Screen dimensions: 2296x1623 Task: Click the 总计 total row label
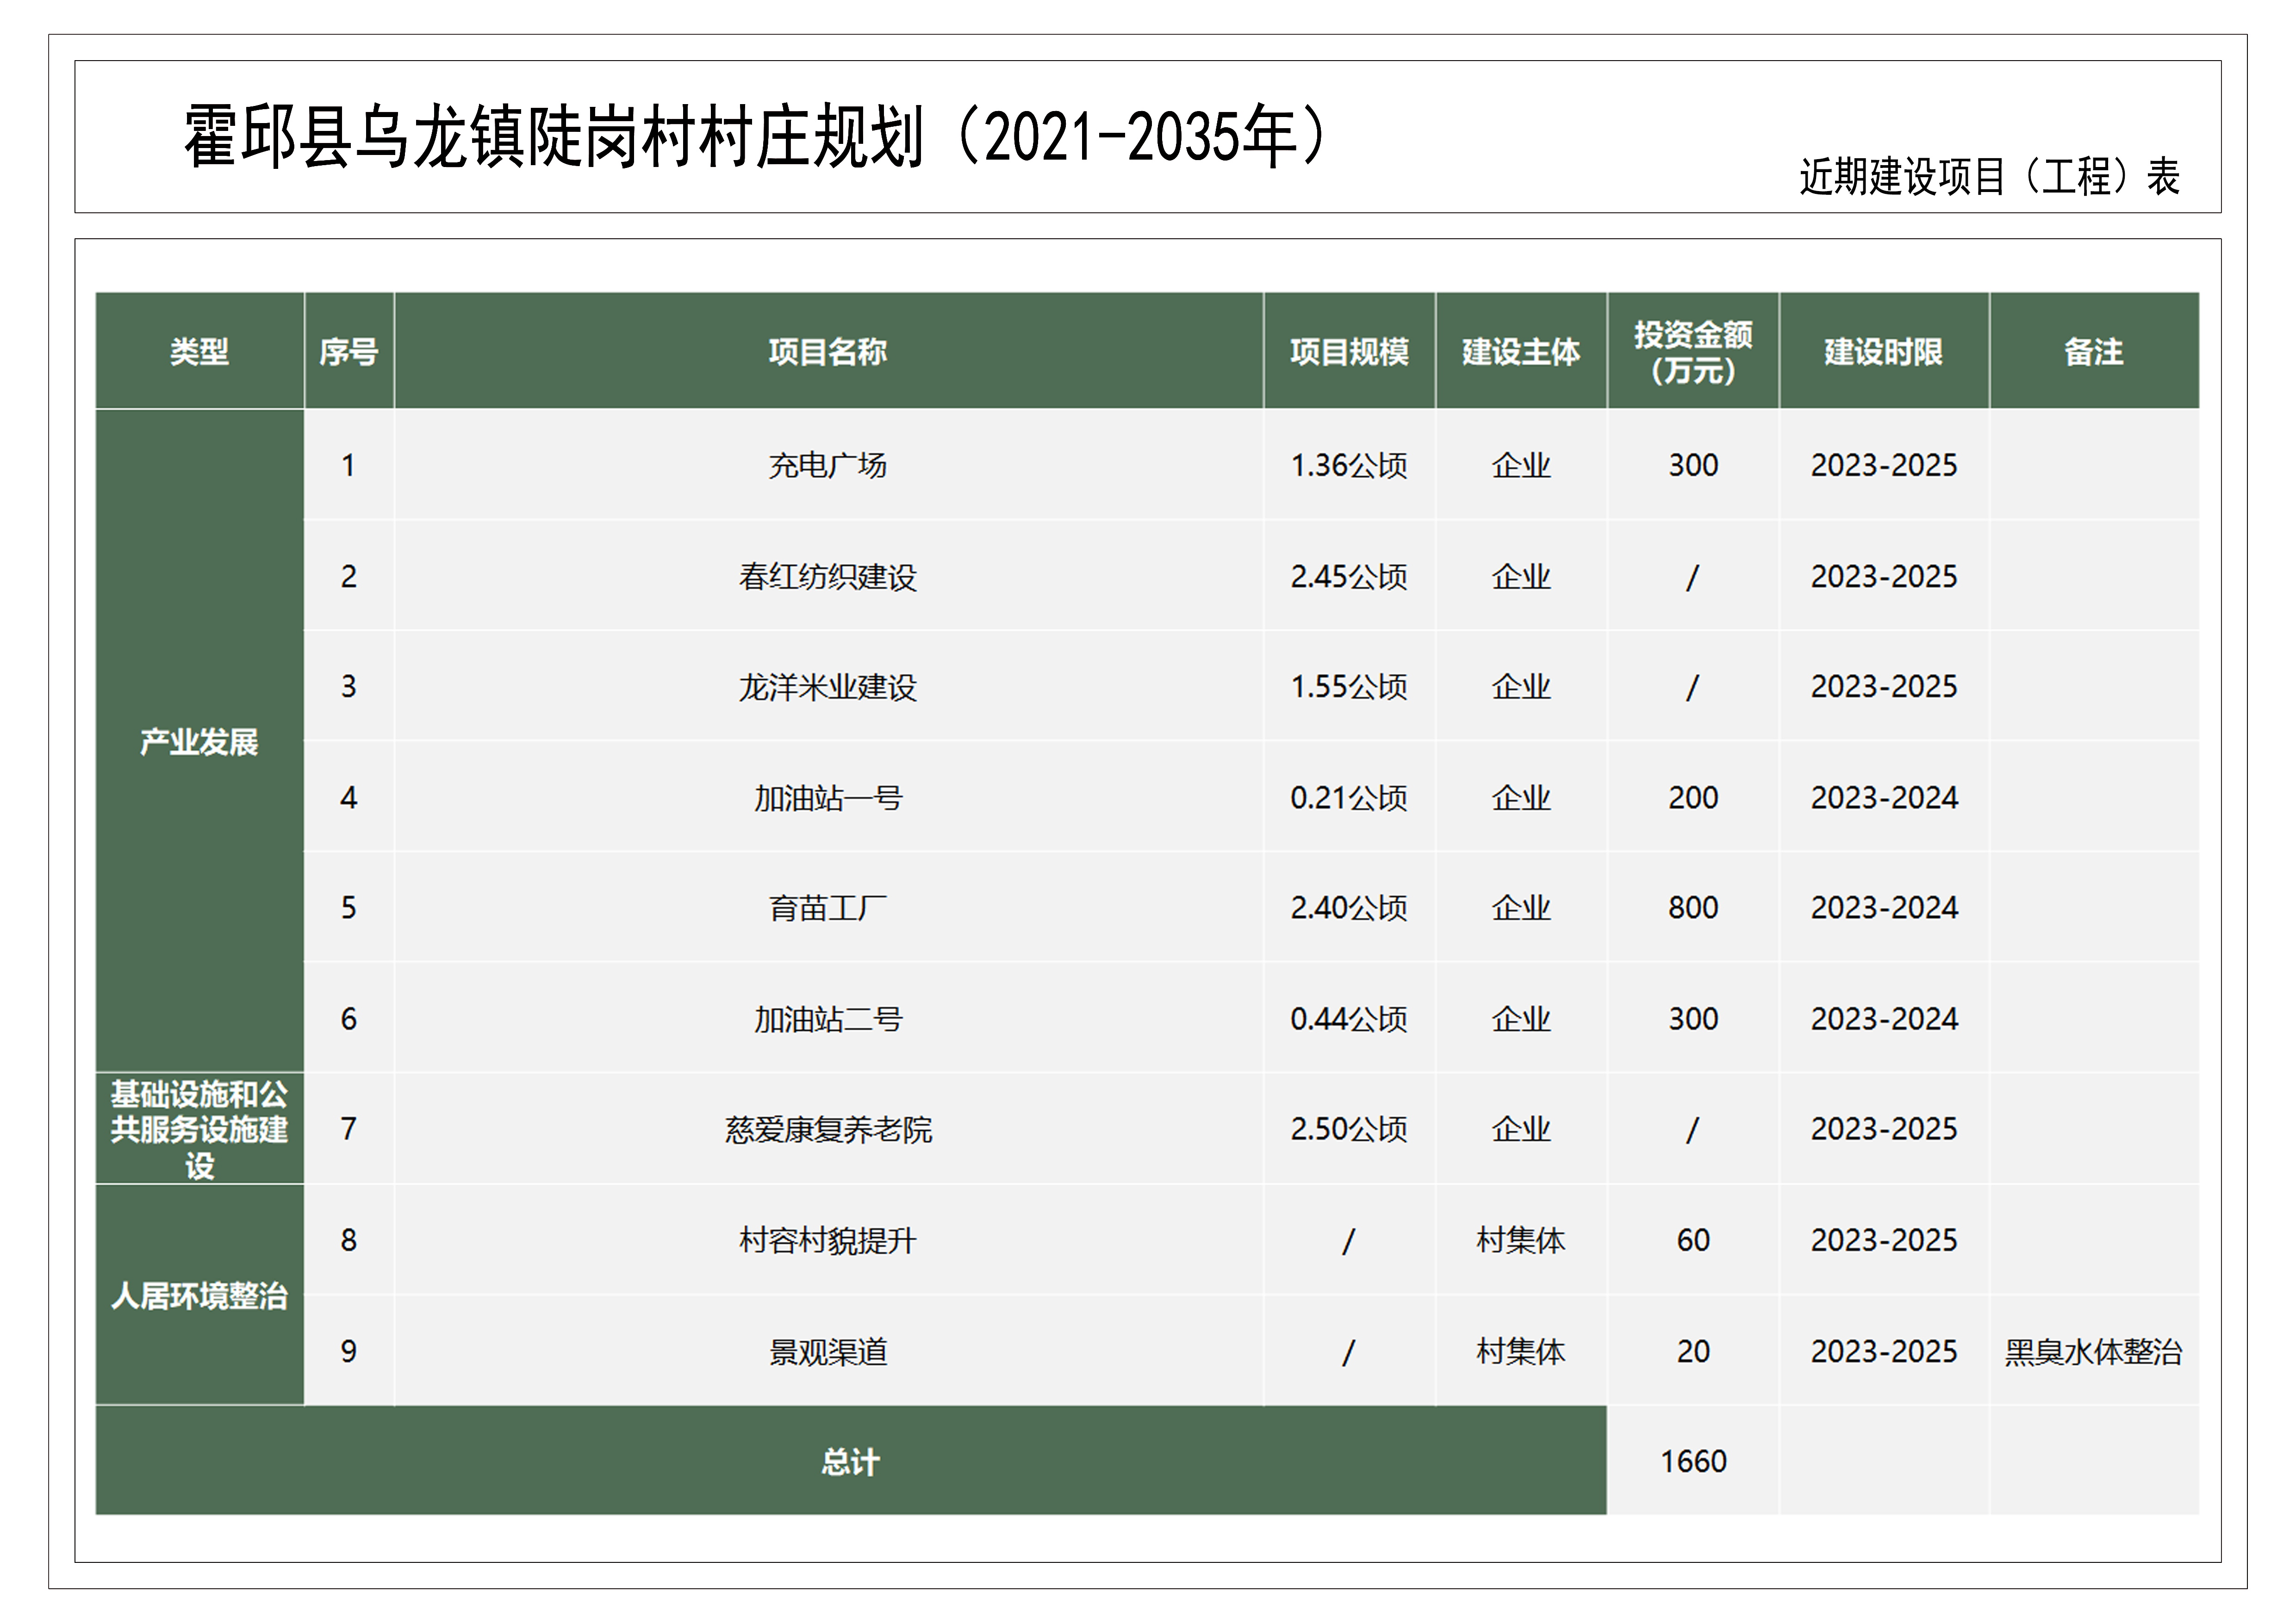pos(850,1462)
